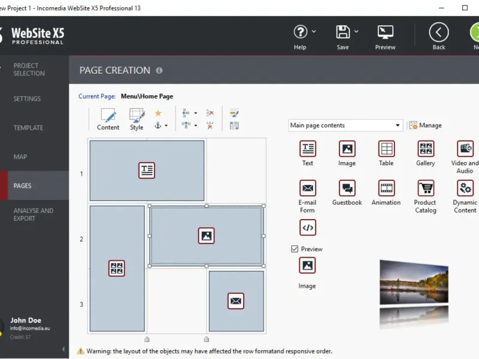The width and height of the screenshot is (479, 359).
Task: Open the Content editor button
Action: click(108, 119)
